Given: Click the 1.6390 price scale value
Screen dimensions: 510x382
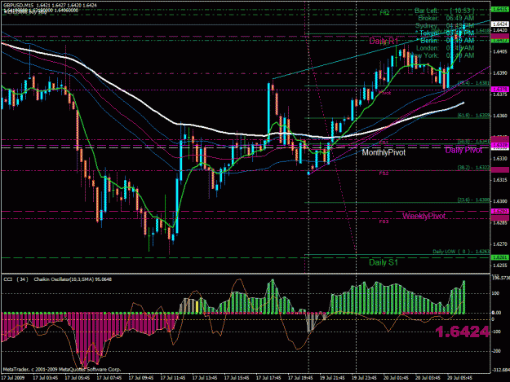Looking at the screenshot, I should [x=501, y=72].
